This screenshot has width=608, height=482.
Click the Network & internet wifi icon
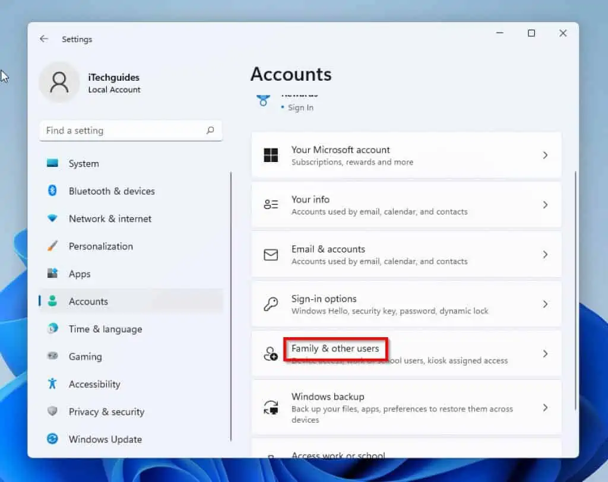[52, 218]
